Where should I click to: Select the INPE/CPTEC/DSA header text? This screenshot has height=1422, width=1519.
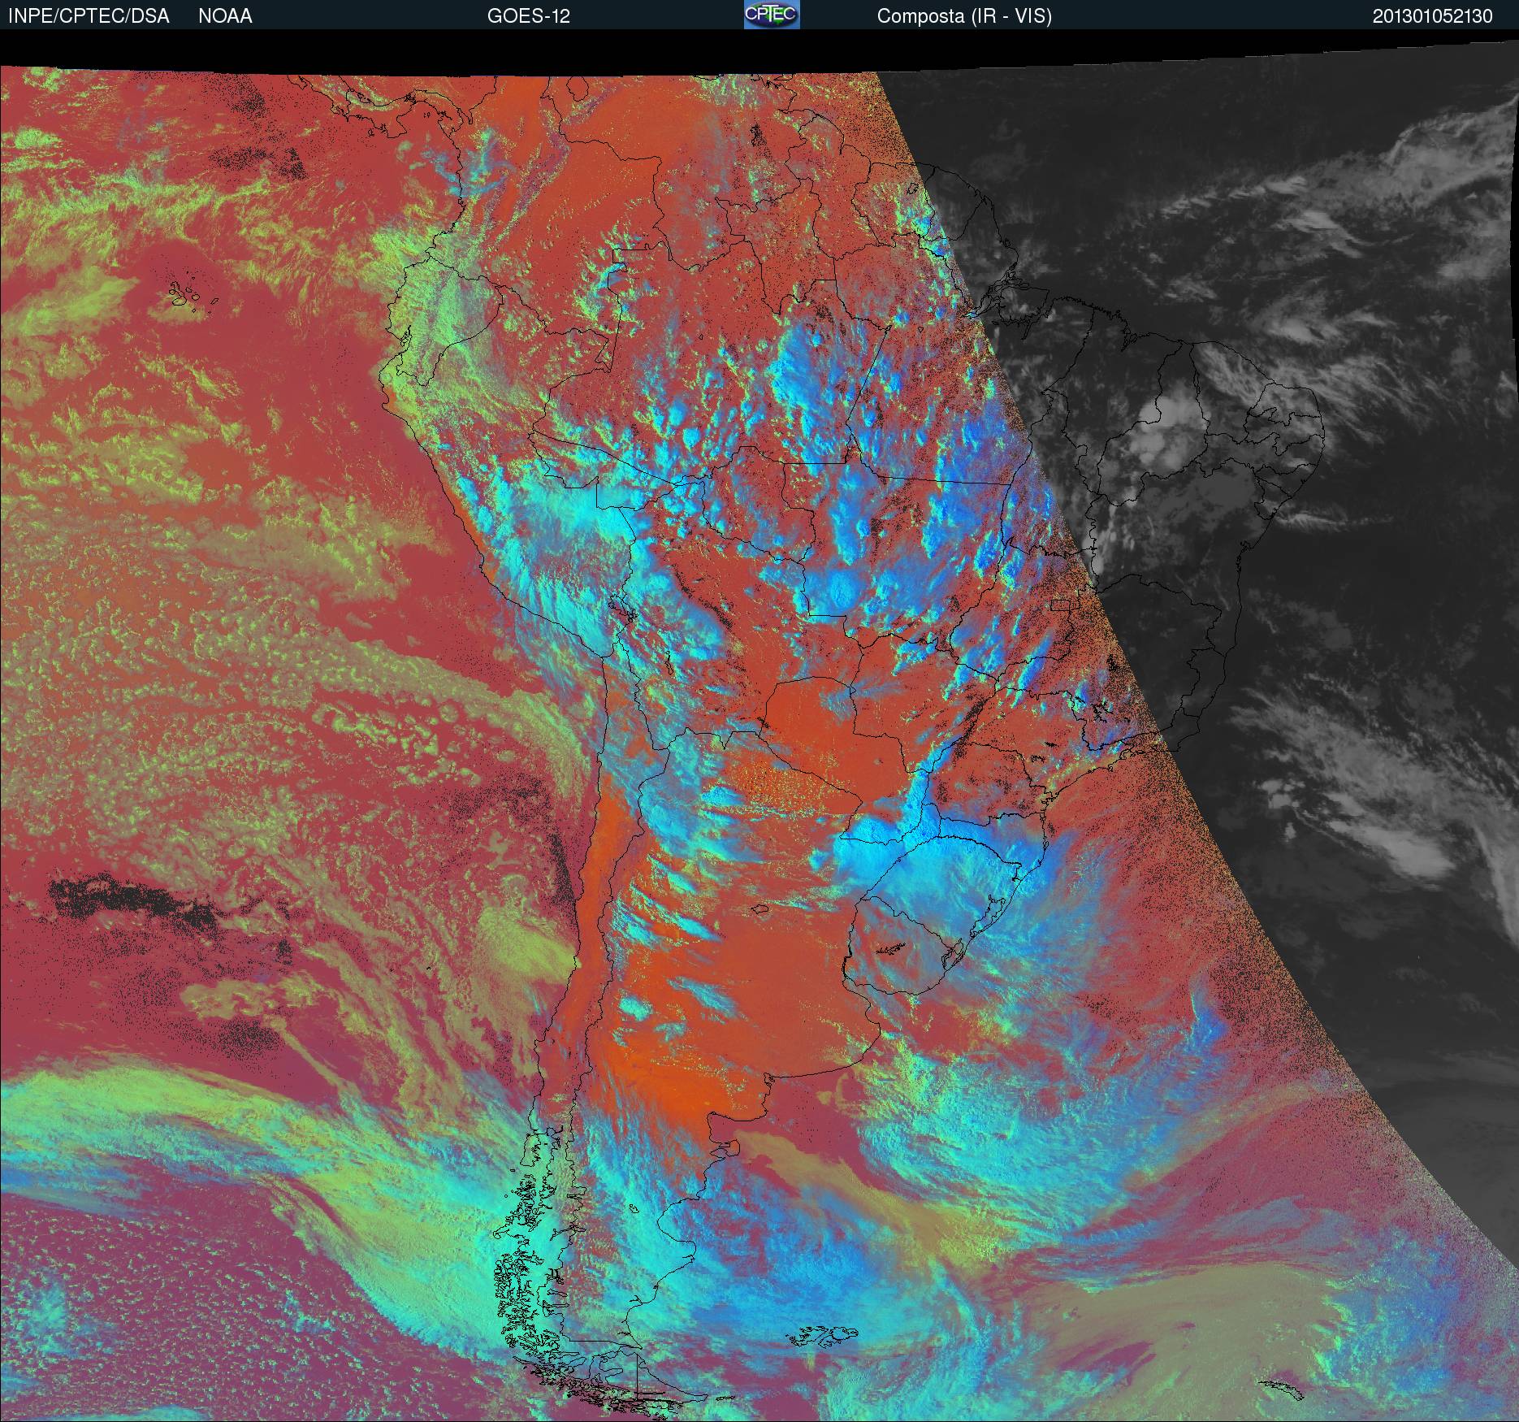(x=89, y=16)
